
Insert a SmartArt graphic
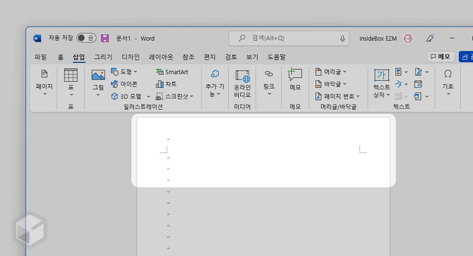click(172, 72)
